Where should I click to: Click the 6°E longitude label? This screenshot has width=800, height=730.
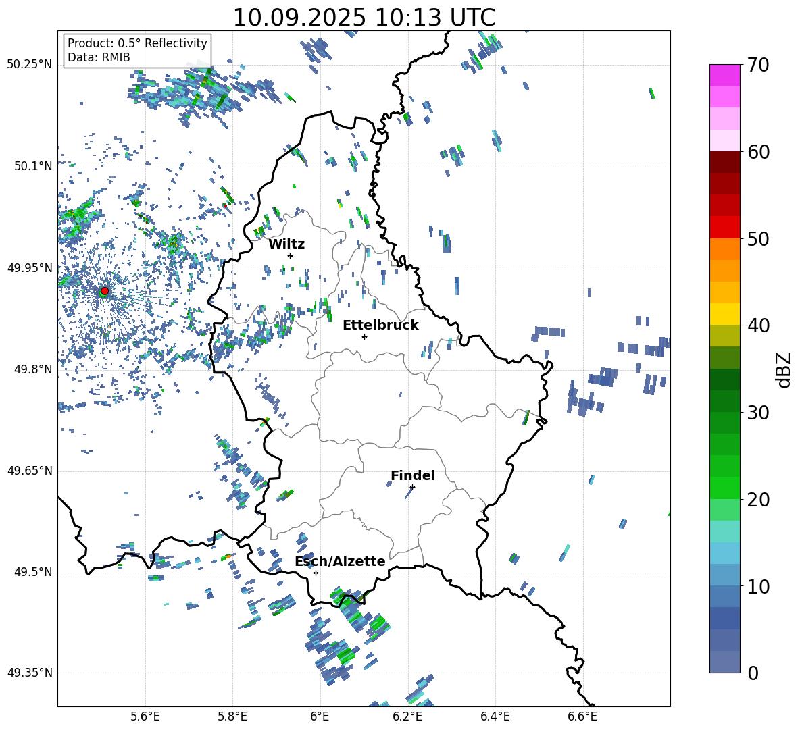click(320, 716)
